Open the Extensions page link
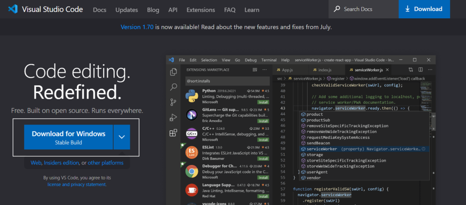 point(201,10)
